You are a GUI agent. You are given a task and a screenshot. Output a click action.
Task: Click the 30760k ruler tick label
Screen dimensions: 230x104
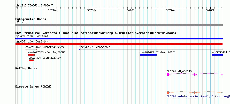pos(132,11)
